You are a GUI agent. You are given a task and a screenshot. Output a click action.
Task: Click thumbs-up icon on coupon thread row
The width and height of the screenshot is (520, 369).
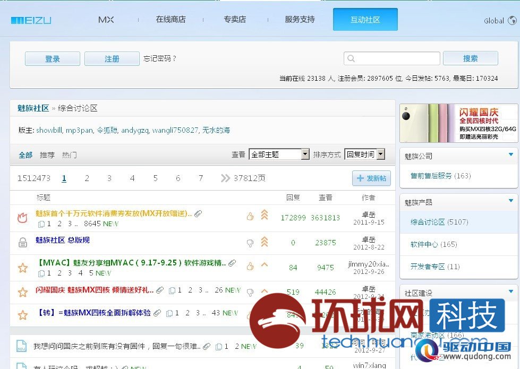[250, 217]
